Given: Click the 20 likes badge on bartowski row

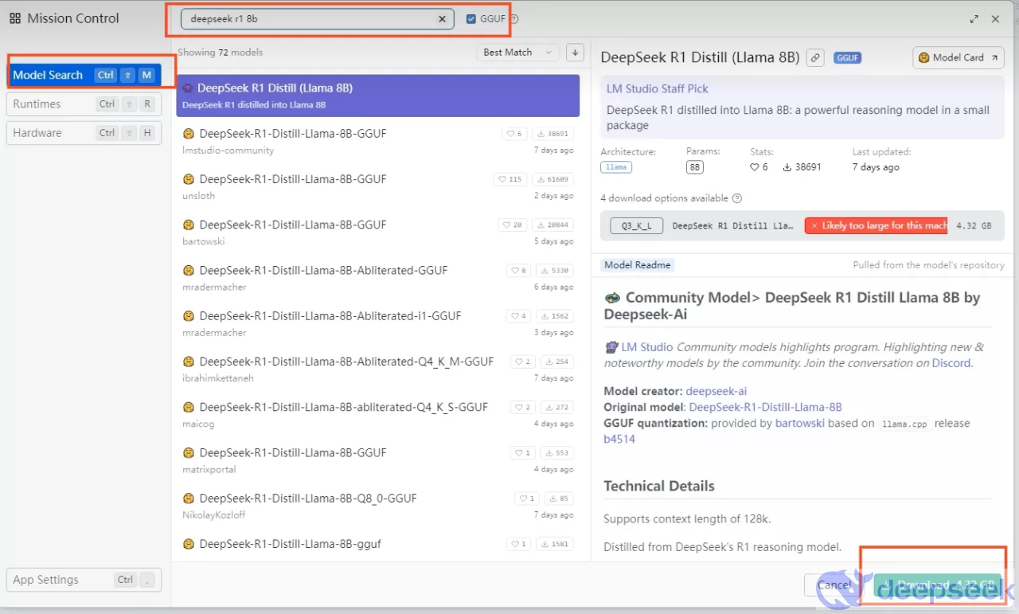Looking at the screenshot, I should [513, 225].
